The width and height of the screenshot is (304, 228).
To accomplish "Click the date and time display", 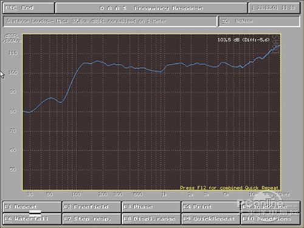I will 274,8.
